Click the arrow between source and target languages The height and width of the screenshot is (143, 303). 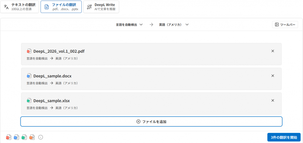(x=151, y=25)
